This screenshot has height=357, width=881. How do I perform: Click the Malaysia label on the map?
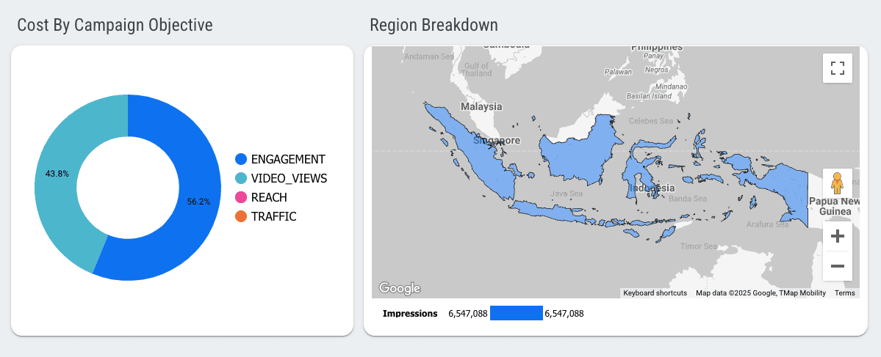[x=481, y=106]
